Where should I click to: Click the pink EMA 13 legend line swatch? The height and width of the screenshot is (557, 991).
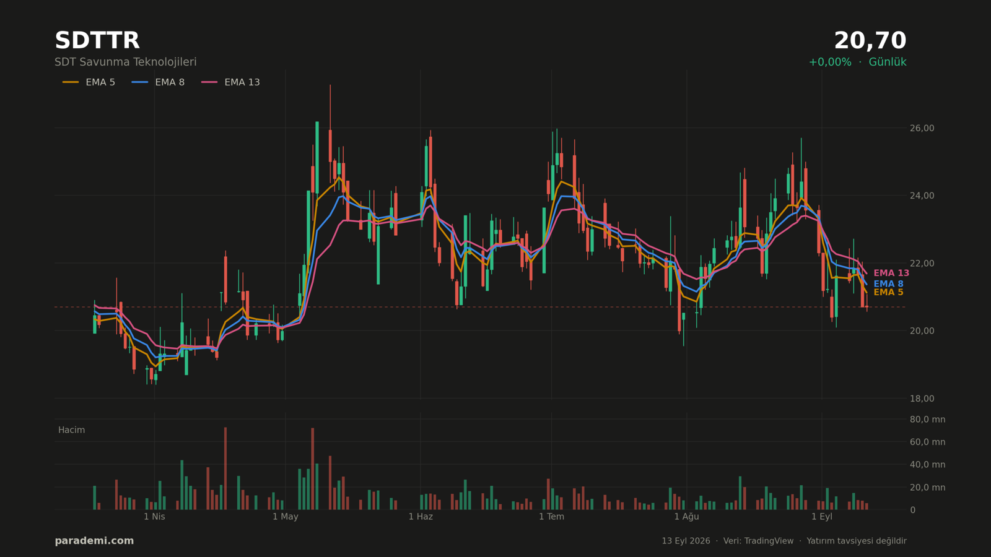[209, 82]
